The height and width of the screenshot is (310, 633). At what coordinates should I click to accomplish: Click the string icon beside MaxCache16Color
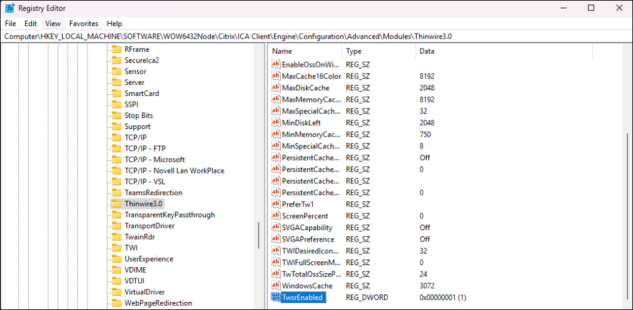(x=276, y=76)
